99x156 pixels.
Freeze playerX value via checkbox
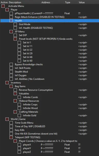pyautogui.click(x=19, y=145)
